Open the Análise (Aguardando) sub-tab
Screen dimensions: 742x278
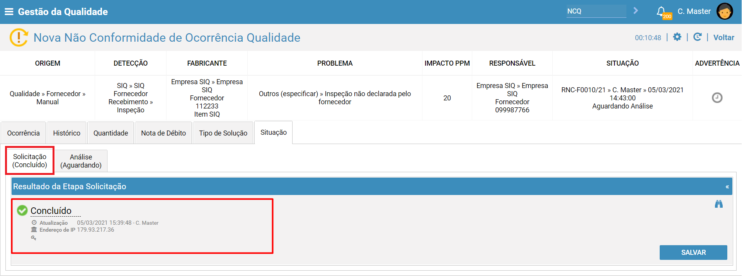click(x=81, y=161)
